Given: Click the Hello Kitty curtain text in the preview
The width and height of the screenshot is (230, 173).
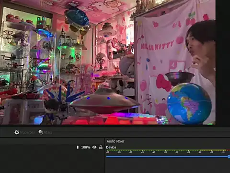Looking at the screenshot, I should (x=157, y=46).
